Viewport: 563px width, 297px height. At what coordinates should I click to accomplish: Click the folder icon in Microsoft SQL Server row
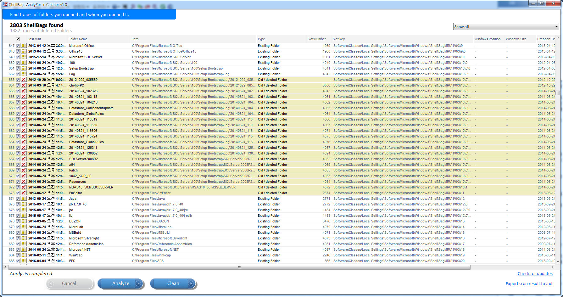(24, 57)
